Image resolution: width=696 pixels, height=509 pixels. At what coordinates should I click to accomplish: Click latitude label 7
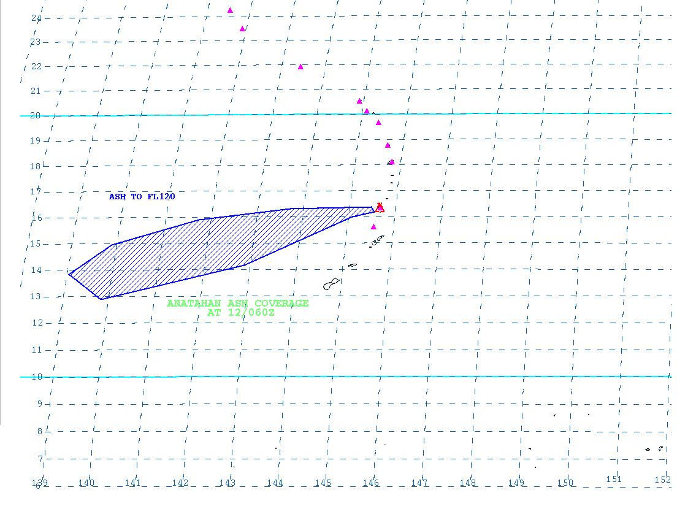point(41,459)
